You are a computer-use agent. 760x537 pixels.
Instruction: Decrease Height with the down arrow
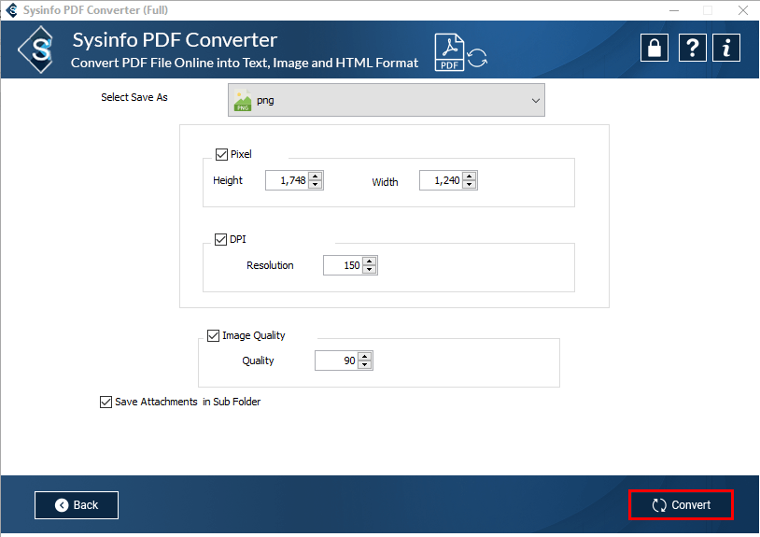pyautogui.click(x=316, y=185)
